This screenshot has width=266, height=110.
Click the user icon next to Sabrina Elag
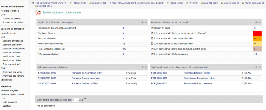click(x=222, y=3)
